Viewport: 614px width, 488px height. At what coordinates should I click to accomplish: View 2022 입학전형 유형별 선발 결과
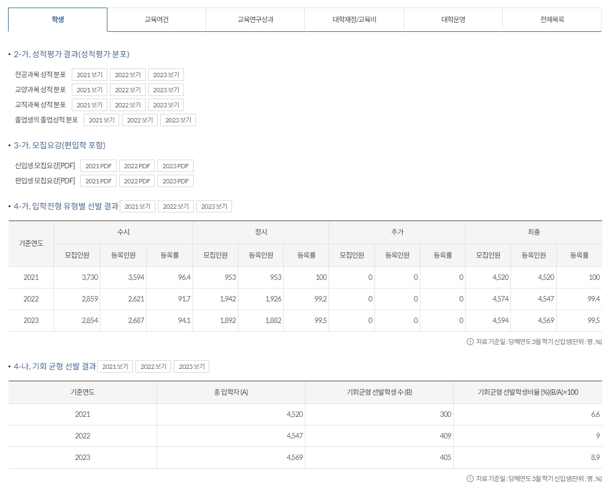(x=176, y=206)
